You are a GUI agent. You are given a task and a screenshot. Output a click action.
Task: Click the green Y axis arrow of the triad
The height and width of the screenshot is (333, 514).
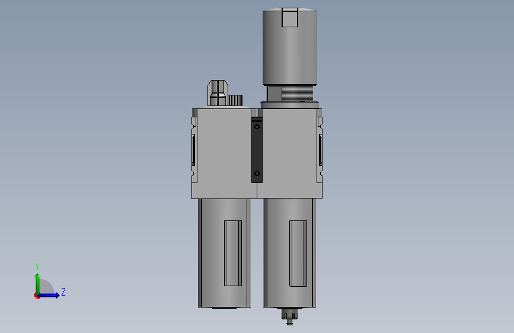point(38,284)
